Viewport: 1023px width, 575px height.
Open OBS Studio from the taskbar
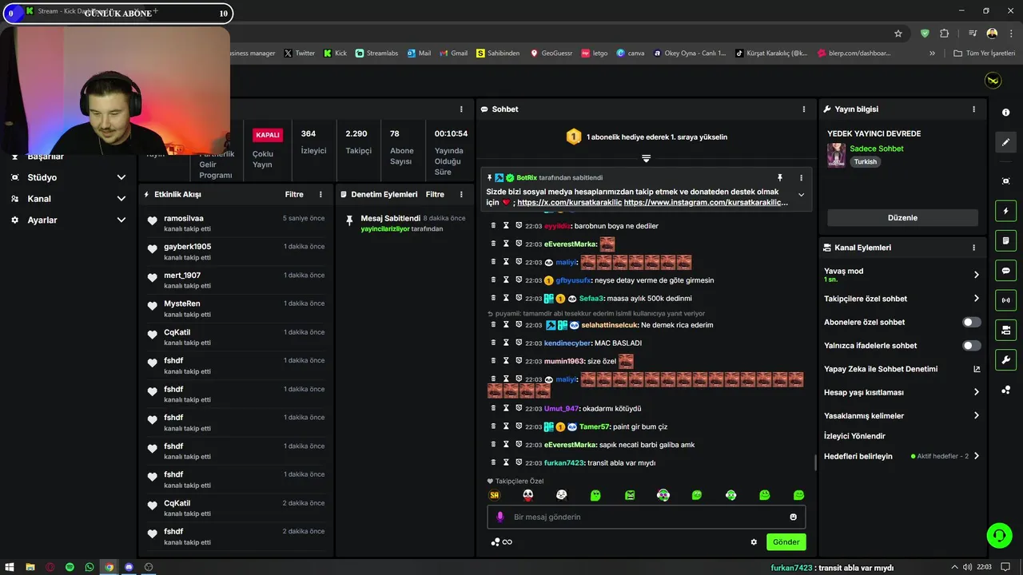point(149,567)
